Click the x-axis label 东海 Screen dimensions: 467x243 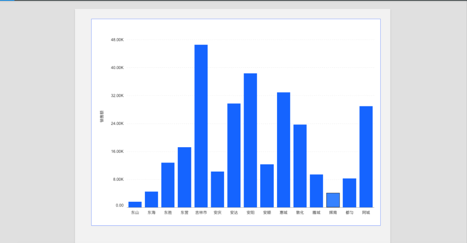click(151, 213)
